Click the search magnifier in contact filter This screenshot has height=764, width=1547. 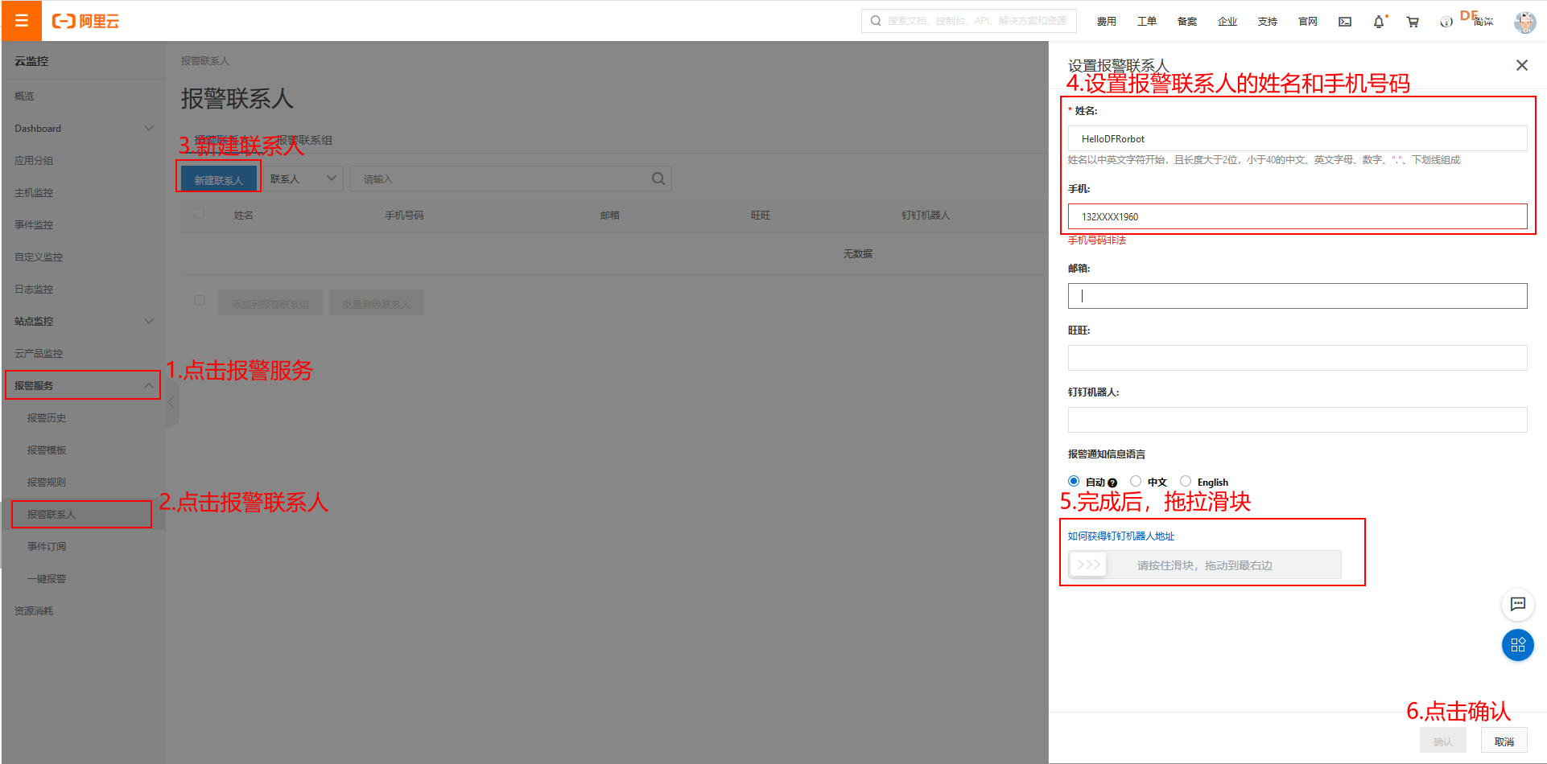point(658,179)
